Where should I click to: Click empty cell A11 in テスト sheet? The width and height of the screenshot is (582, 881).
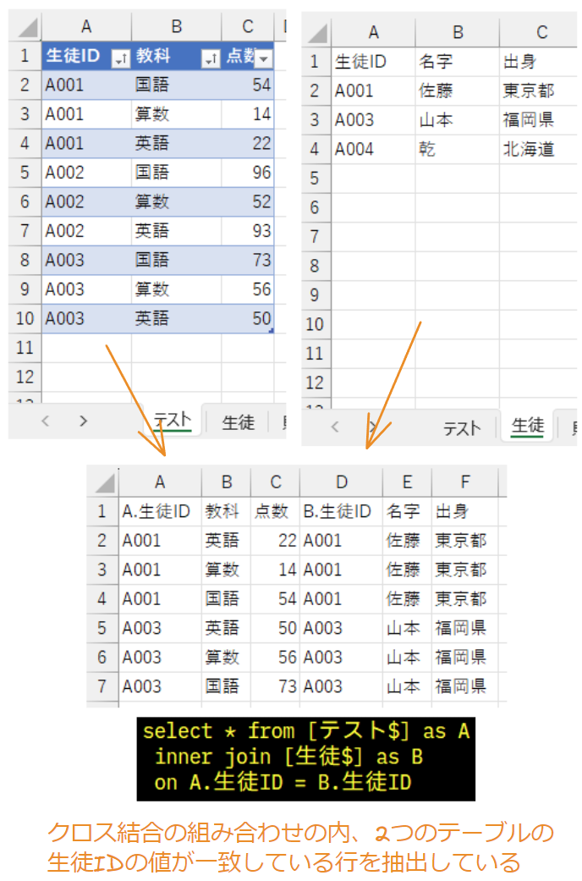[86, 348]
